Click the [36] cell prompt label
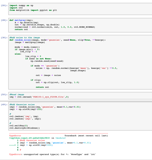Viewport: 152px width, 160px height. [x=4, y=37]
